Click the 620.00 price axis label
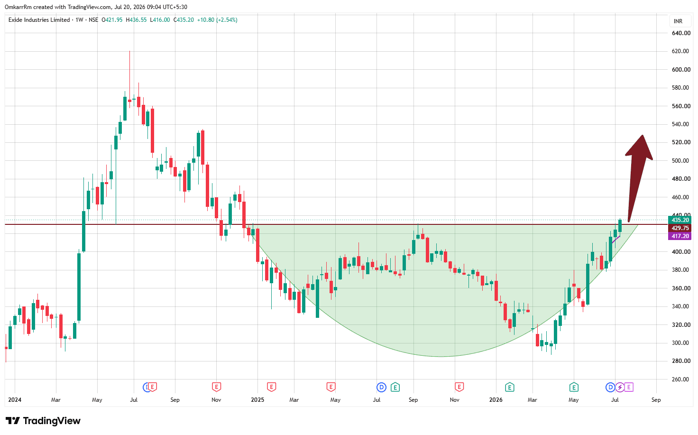Image resolution: width=698 pixels, height=435 pixels. pos(681,51)
